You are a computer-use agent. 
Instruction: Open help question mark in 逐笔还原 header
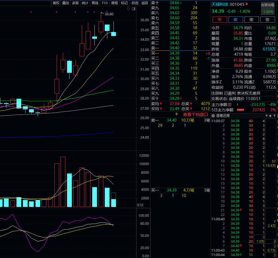(274, 116)
